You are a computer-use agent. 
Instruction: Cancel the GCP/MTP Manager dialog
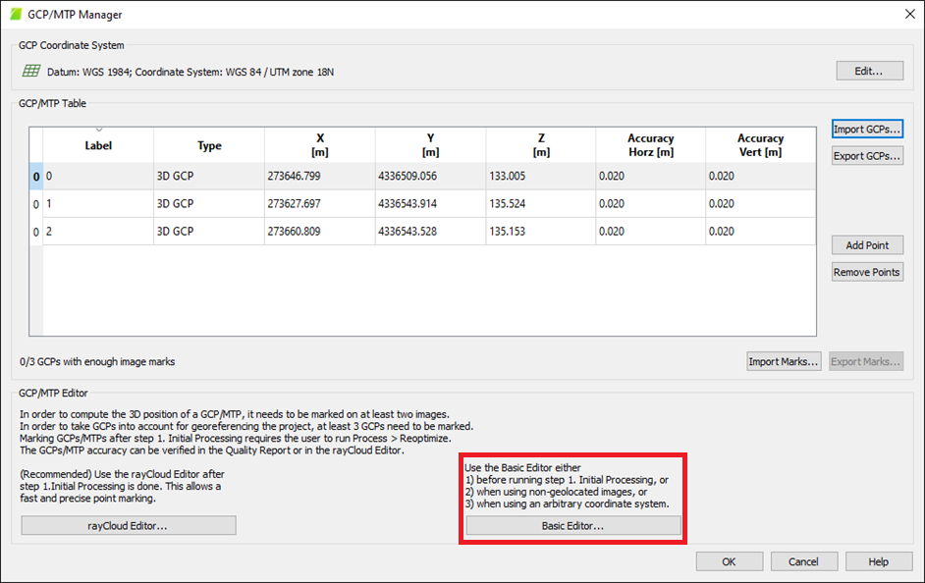click(x=803, y=561)
